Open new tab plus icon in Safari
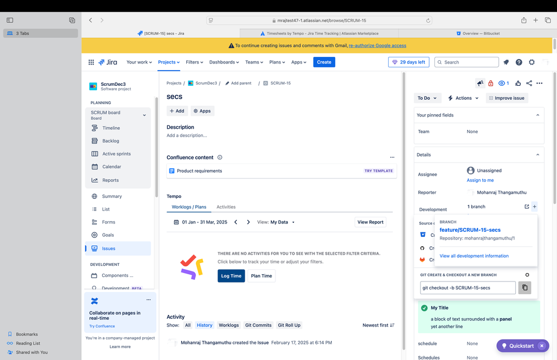The height and width of the screenshot is (360, 557). pyautogui.click(x=535, y=20)
